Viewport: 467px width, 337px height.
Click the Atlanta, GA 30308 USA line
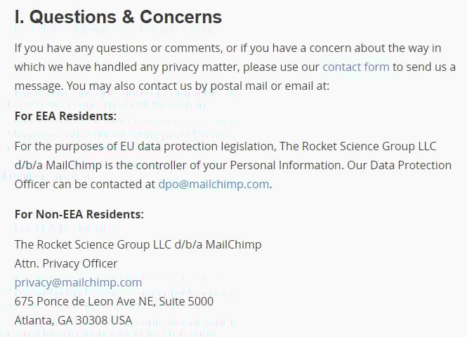tap(73, 320)
